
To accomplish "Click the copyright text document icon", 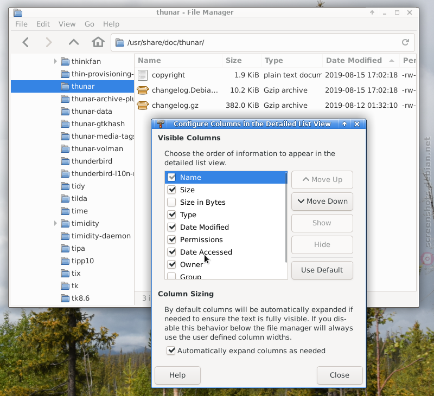I will 143,75.
